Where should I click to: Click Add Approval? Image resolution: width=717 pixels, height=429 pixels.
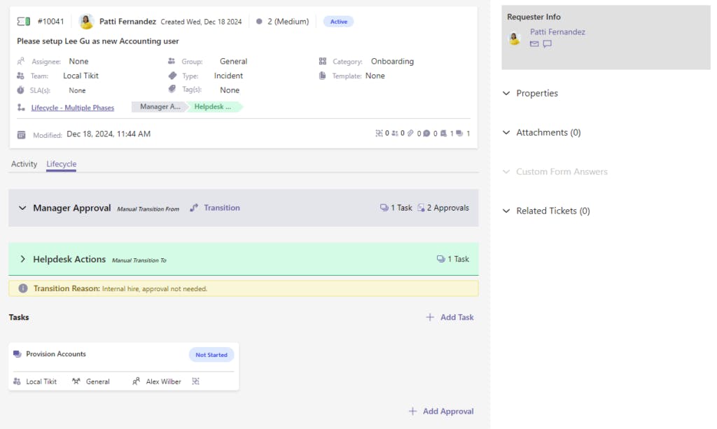pyautogui.click(x=441, y=412)
